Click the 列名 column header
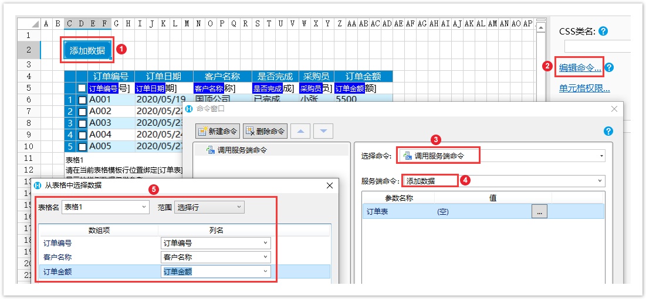This screenshot has width=646, height=299. [x=216, y=231]
